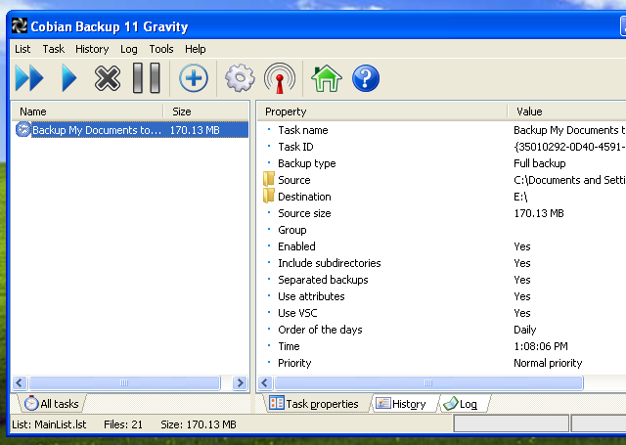Sort task list by Size column header
This screenshot has width=626, height=445.
(x=206, y=111)
